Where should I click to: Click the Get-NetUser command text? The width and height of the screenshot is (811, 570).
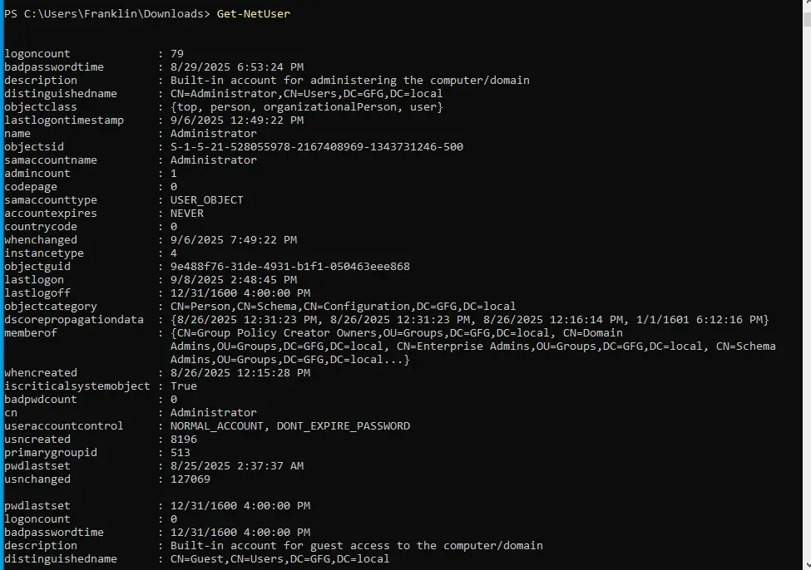point(253,14)
